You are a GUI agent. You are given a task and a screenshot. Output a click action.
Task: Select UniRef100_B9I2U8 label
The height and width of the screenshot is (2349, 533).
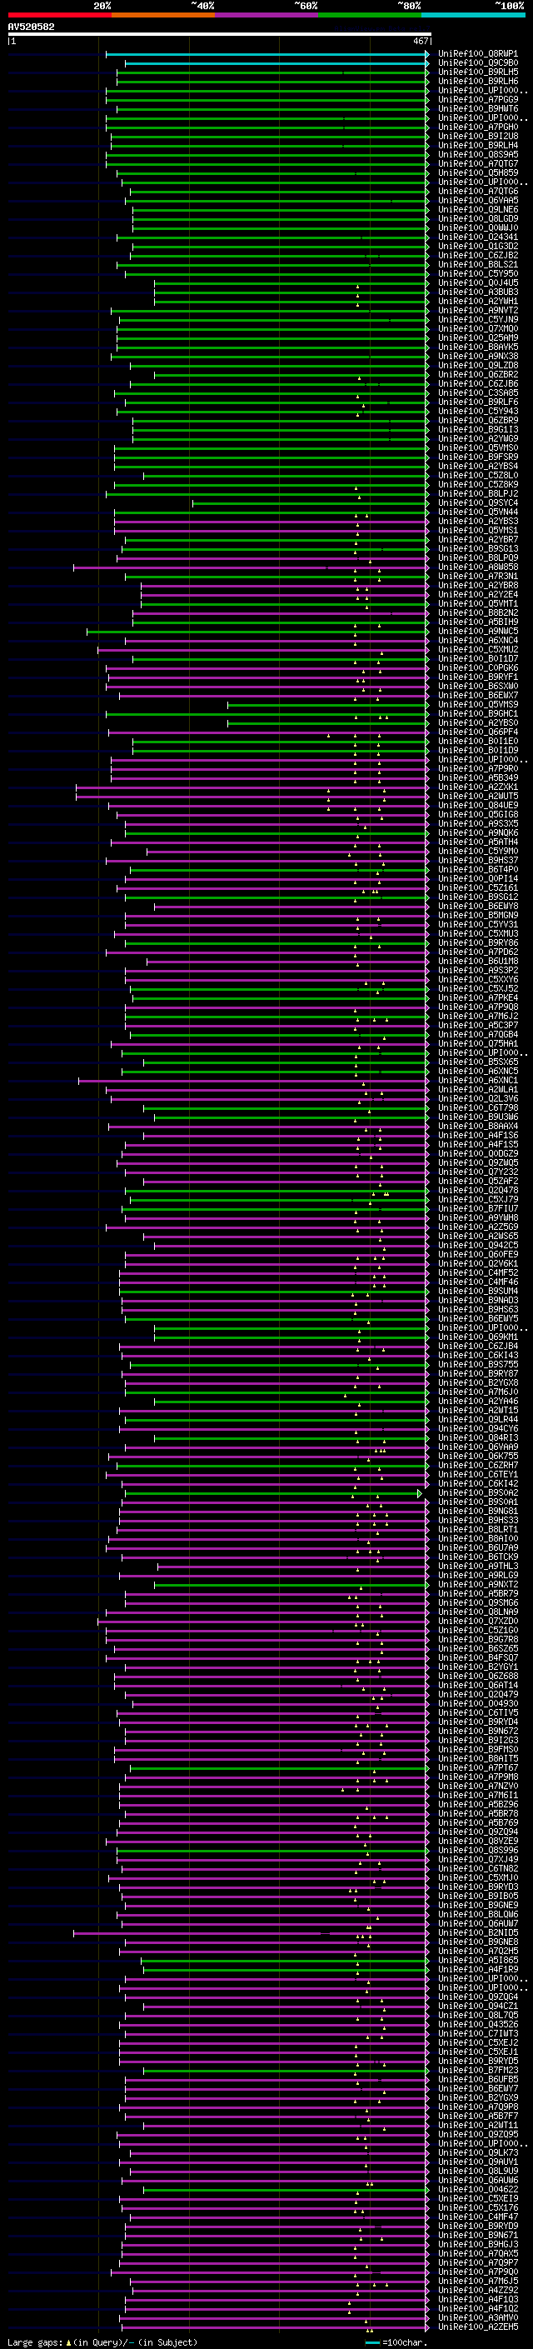[x=477, y=136]
